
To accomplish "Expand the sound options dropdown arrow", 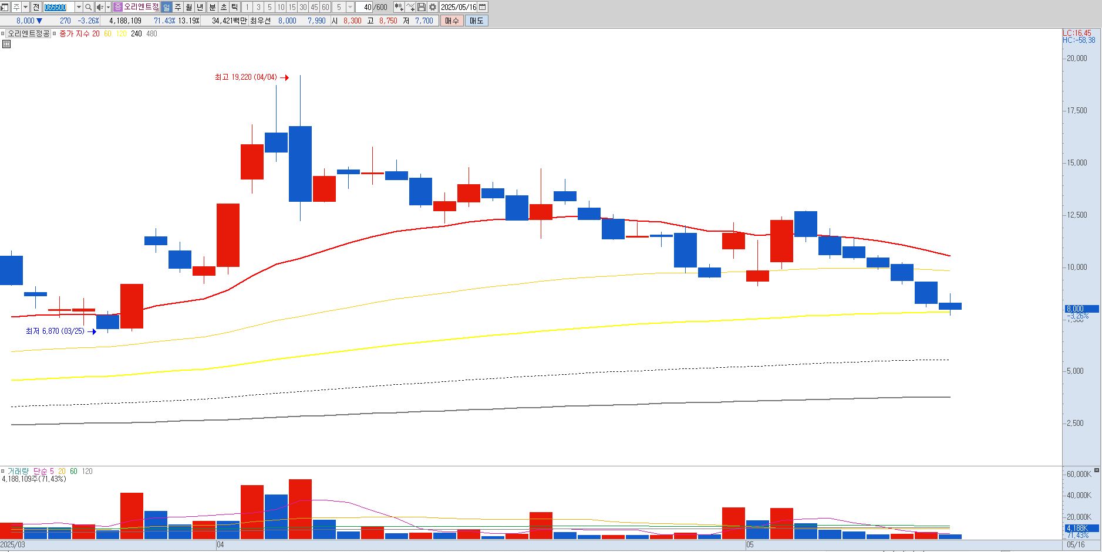I will click(108, 7).
